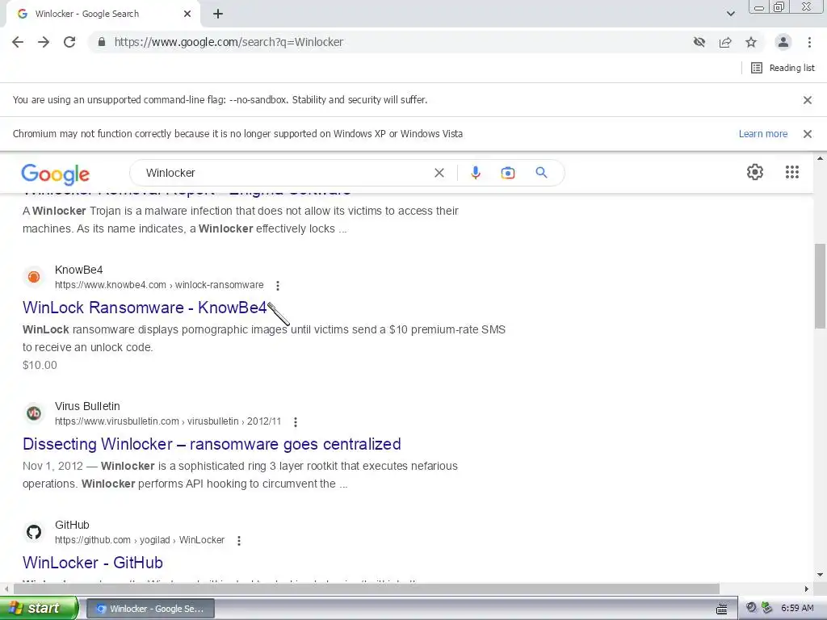
Task: Click the scroll up arrow
Action: tap(821, 158)
